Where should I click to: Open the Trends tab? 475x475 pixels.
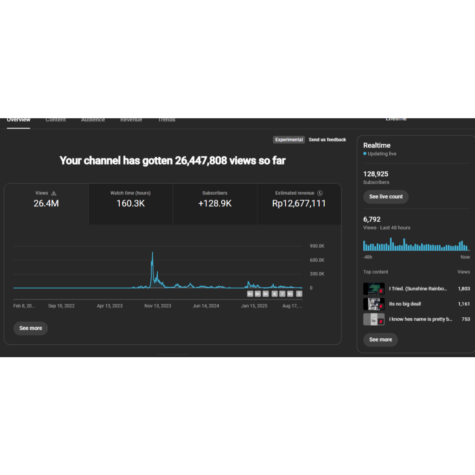[167, 120]
